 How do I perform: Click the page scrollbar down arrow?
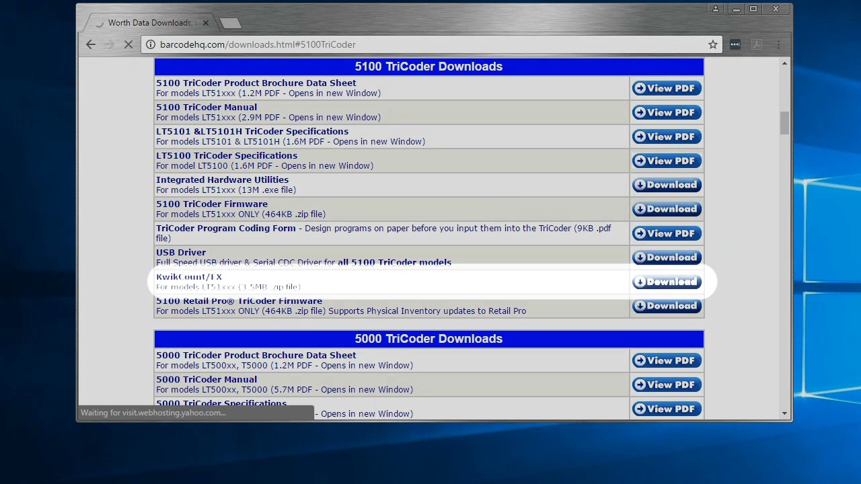pos(784,413)
